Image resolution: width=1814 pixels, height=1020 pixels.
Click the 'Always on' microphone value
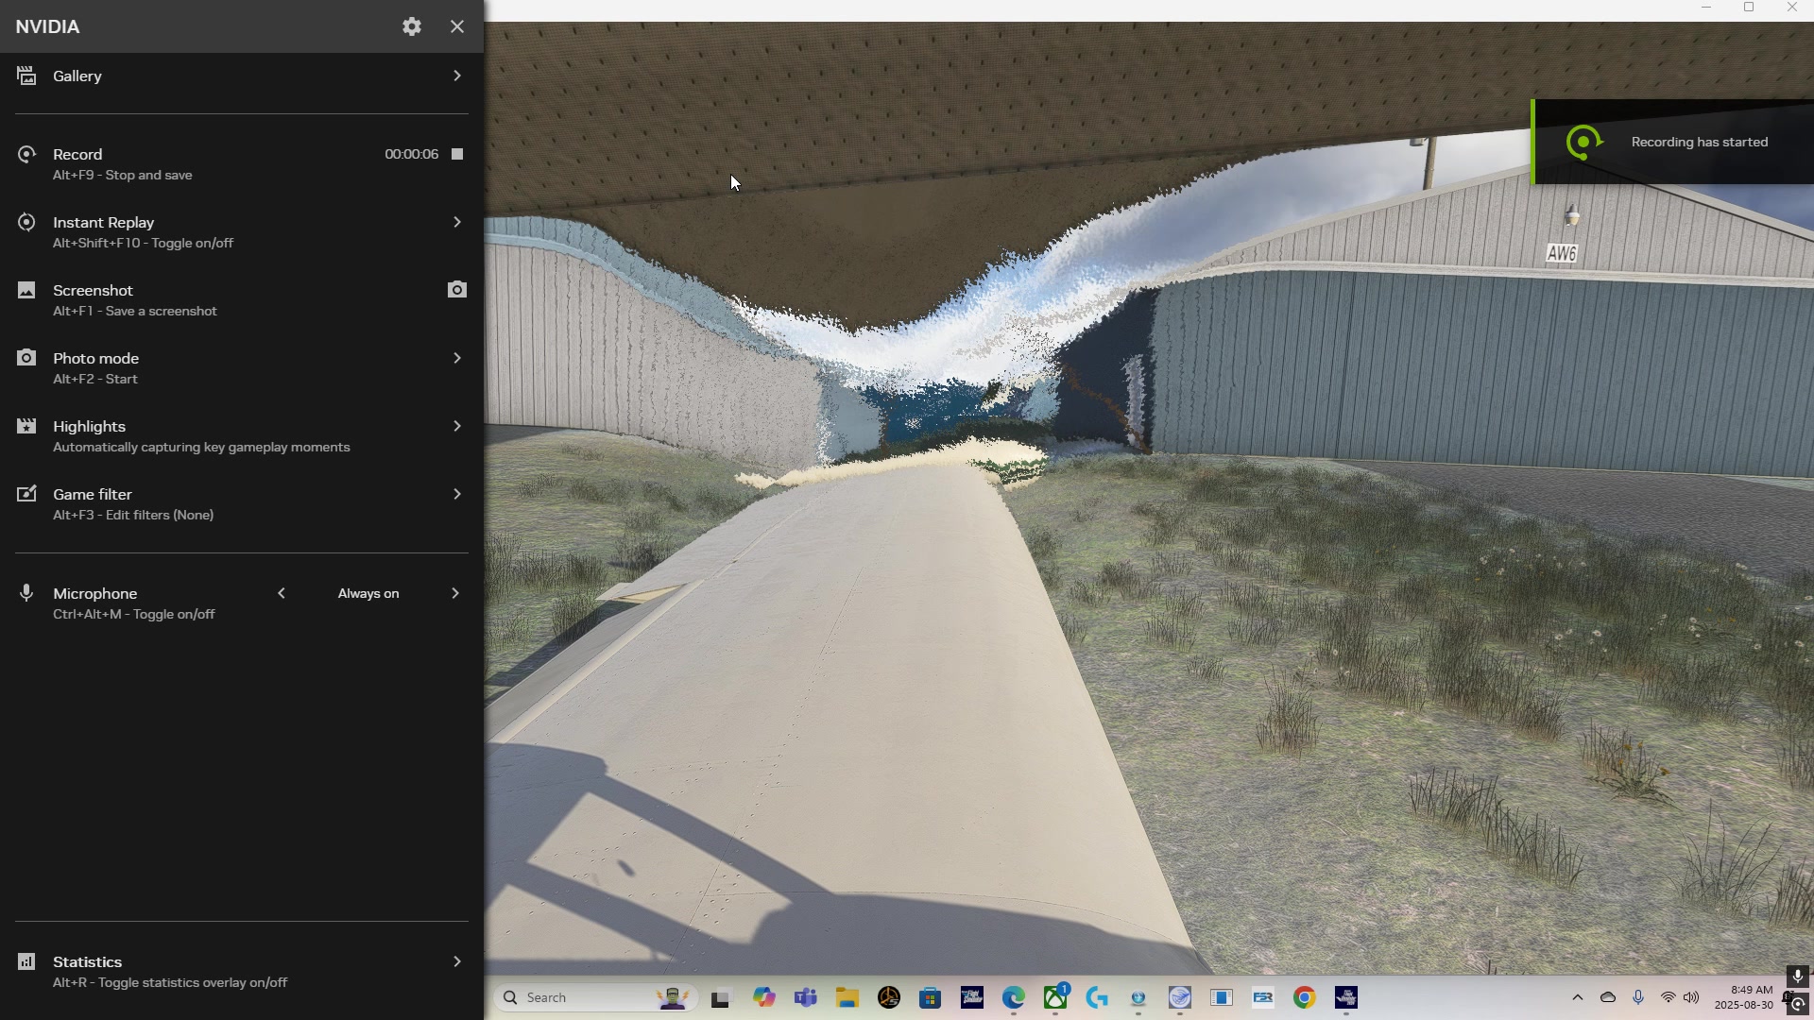(x=368, y=593)
